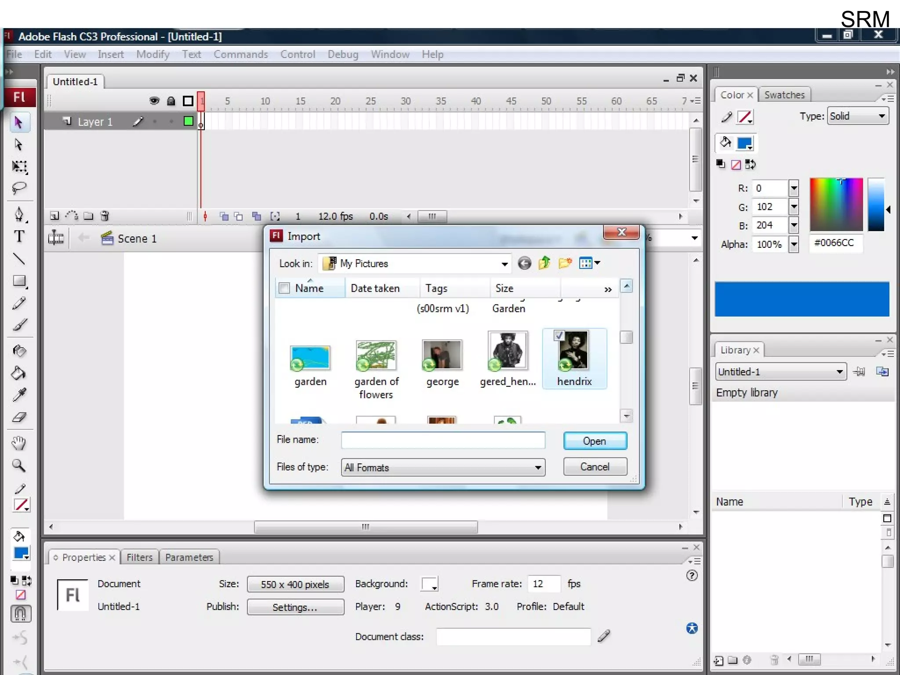Viewport: 900px width, 675px height.
Task: Click the Up One Level folder icon
Action: (x=544, y=263)
